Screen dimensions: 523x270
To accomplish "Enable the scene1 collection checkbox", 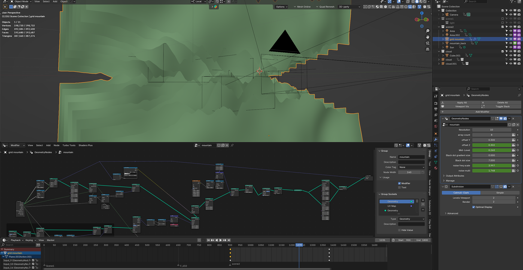I will pos(503,19).
